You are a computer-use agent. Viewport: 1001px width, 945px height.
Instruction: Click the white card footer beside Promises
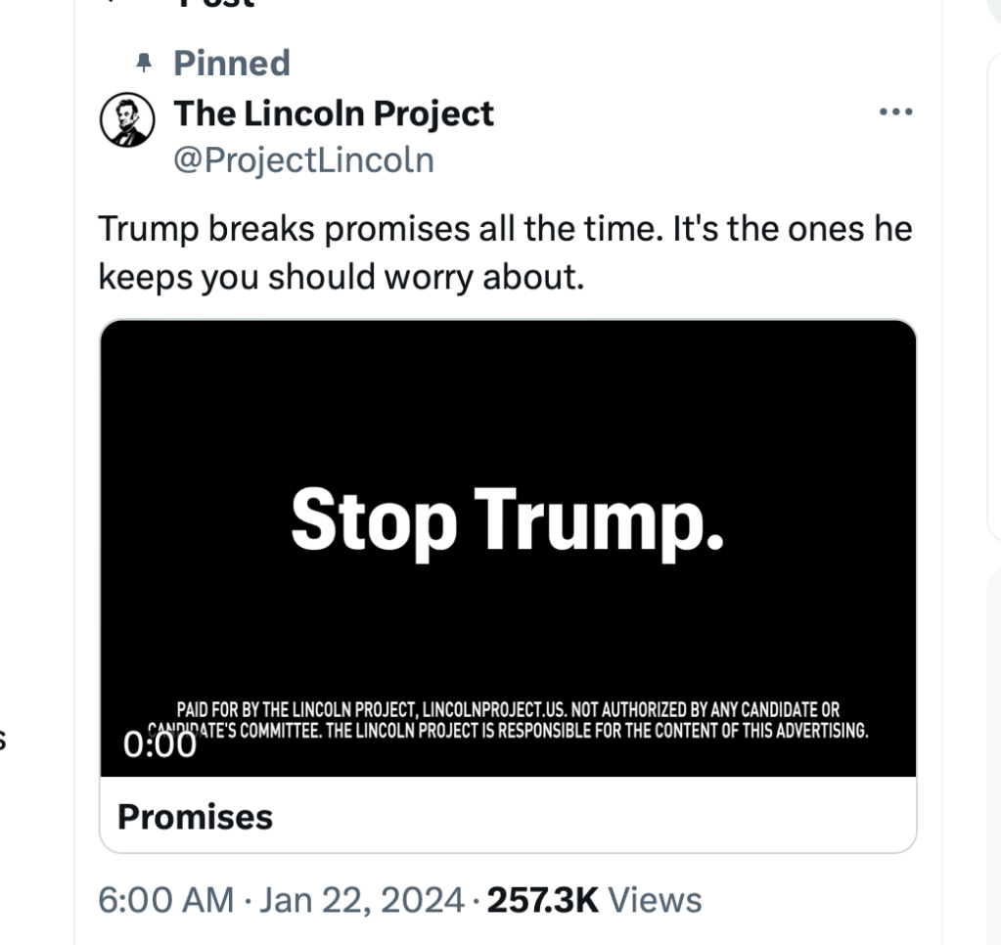click(587, 816)
